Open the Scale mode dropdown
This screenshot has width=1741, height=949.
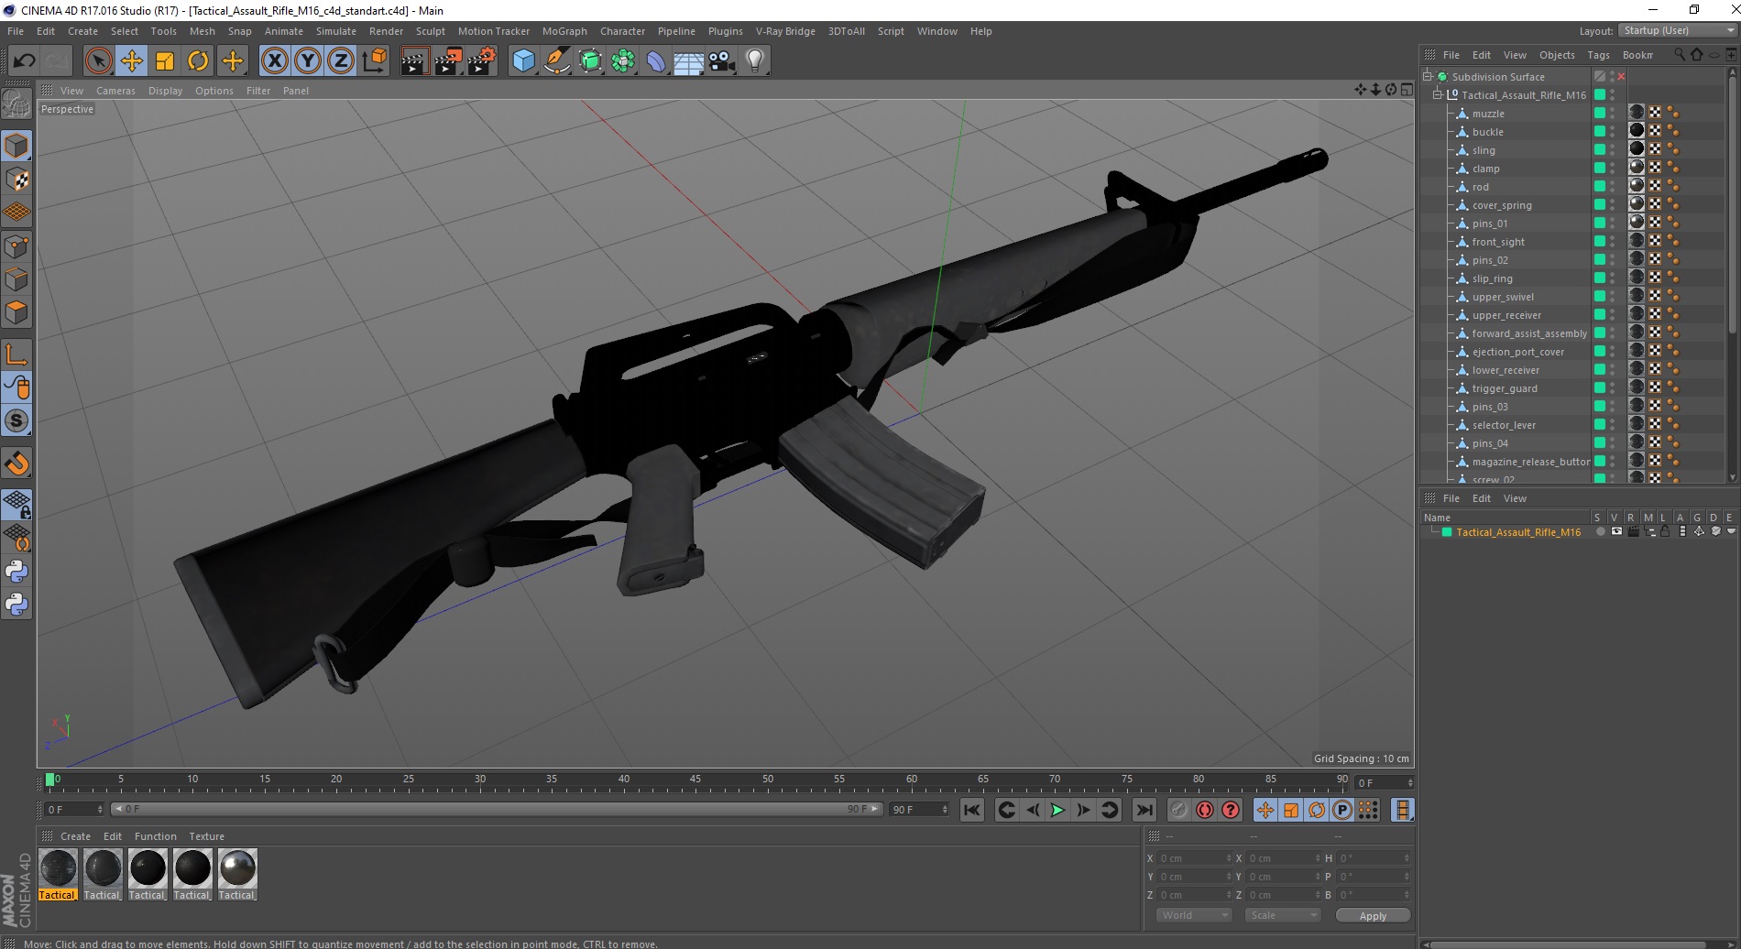tap(1283, 915)
